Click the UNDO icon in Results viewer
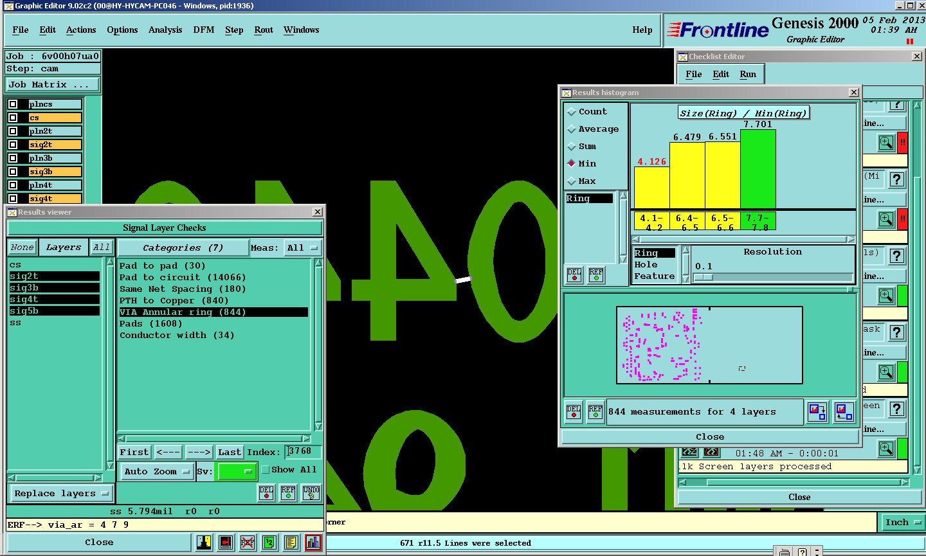 (x=311, y=493)
